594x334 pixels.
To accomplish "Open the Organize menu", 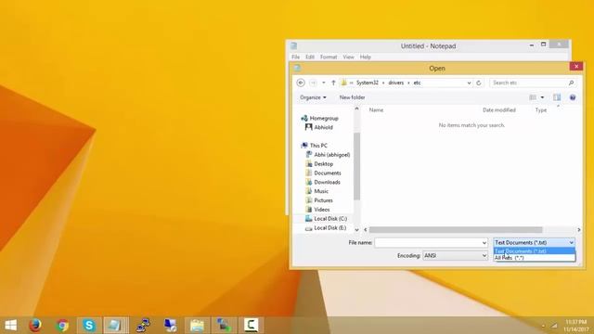I will point(313,97).
